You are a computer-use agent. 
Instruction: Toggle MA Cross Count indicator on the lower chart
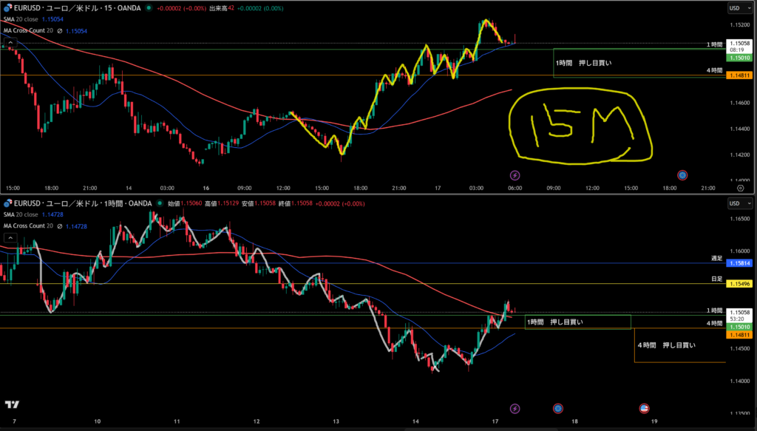tap(30, 225)
